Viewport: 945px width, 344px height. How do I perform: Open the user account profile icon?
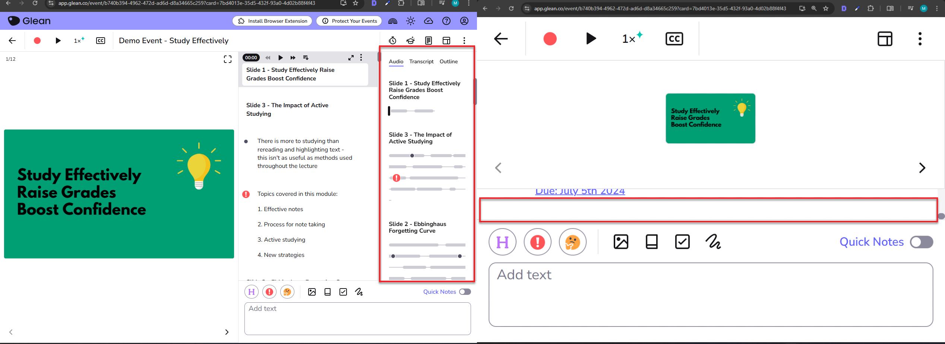click(x=464, y=21)
